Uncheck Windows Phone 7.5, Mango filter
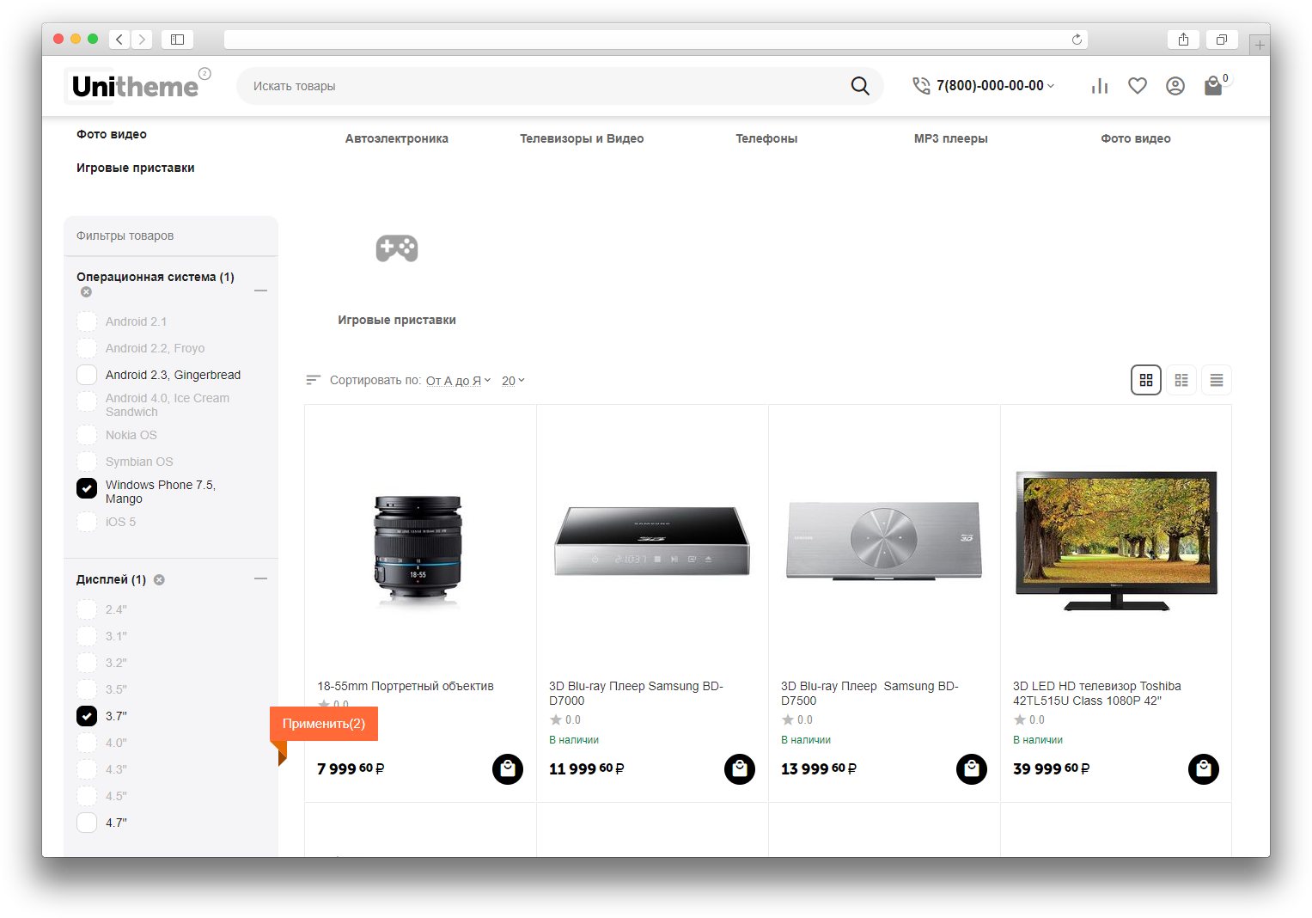Viewport: 1312px width, 918px height. click(87, 488)
